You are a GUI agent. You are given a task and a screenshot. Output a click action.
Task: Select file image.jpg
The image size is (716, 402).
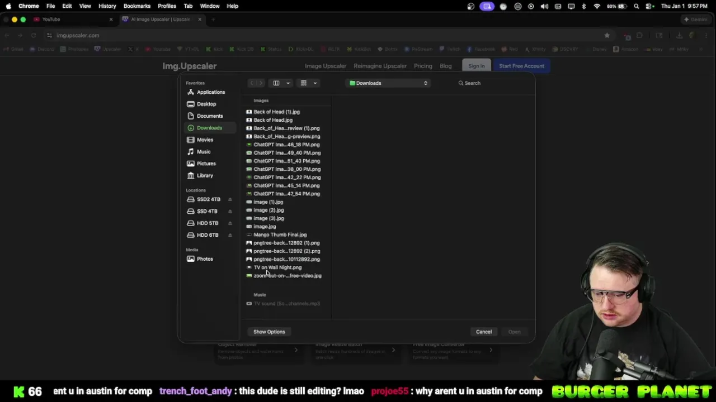click(x=265, y=227)
